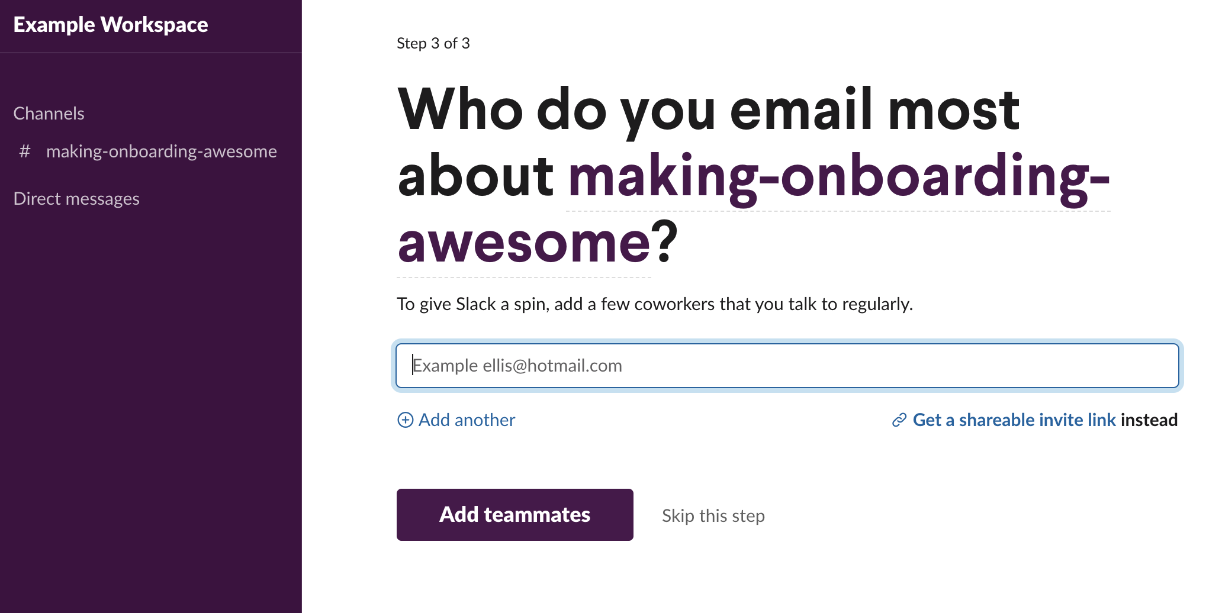The height and width of the screenshot is (613, 1222).
Task: Click the hash icon beside making-onboarding-awesome
Action: click(25, 151)
